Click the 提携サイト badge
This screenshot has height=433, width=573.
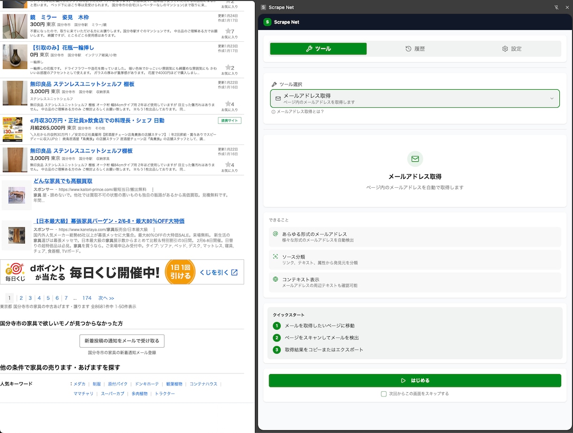click(230, 121)
